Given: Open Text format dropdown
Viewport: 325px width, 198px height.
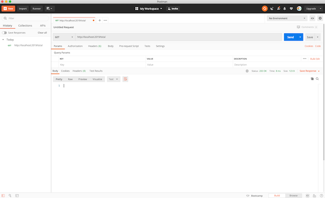Looking at the screenshot, I should pyautogui.click(x=113, y=79).
